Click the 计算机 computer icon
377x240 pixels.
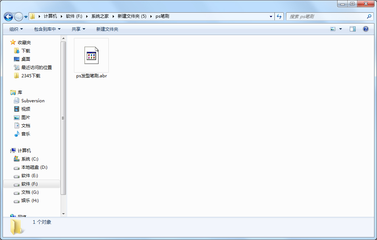click(13, 151)
